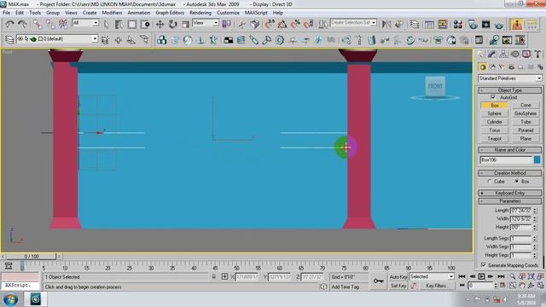The height and width of the screenshot is (307, 546).
Task: Toggle Window/Crossing selection mode icon
Action: pyautogui.click(x=145, y=24)
